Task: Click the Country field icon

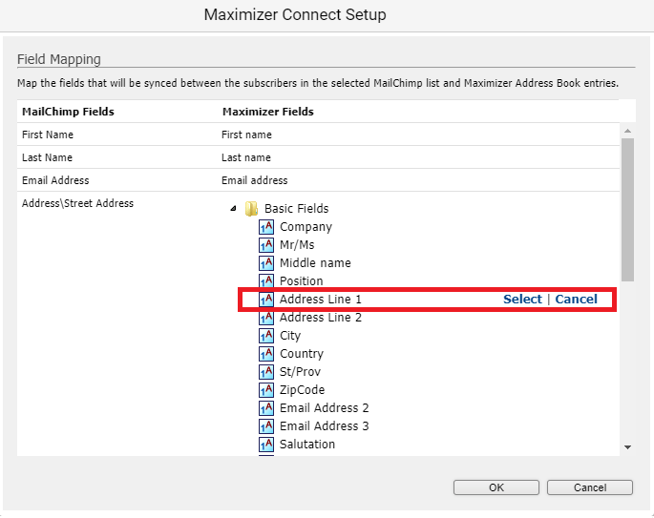Action: point(266,354)
